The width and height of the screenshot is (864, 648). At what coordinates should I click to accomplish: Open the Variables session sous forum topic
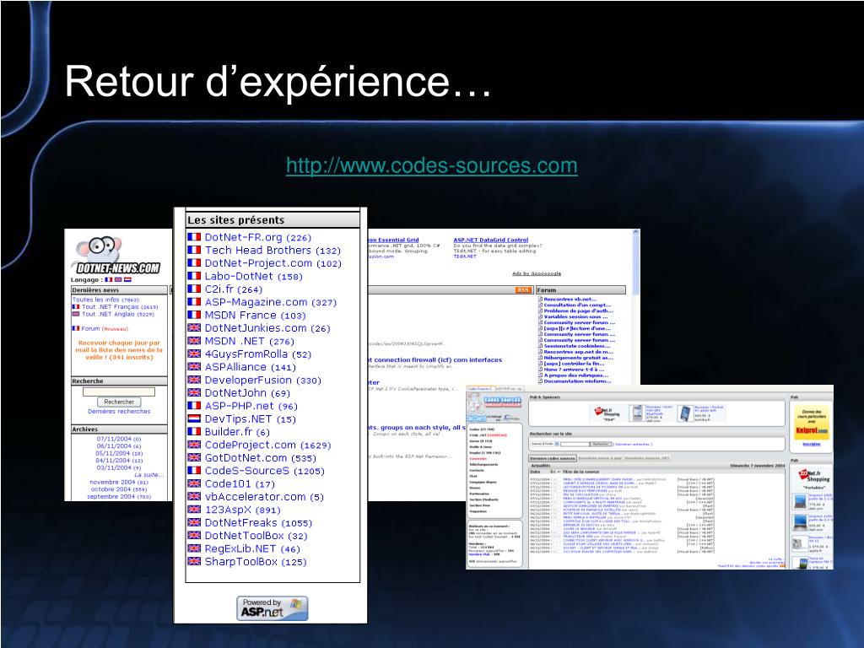(x=575, y=317)
